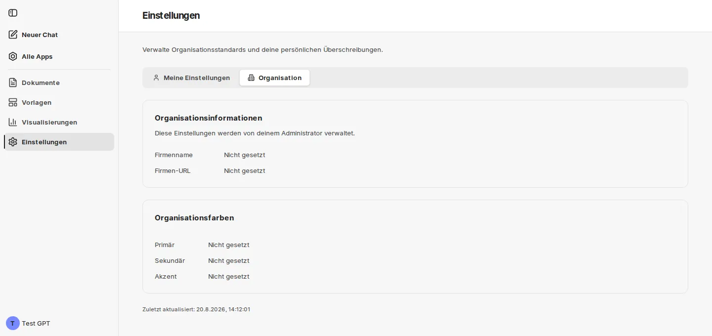Viewport: 712px width, 336px height.
Task: Select Einstellungen in the sidebar
Action: 59,142
